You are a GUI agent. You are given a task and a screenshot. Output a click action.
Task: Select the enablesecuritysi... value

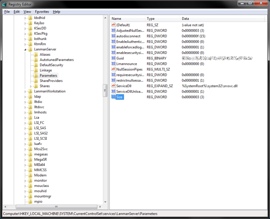pyautogui.click(x=130, y=53)
